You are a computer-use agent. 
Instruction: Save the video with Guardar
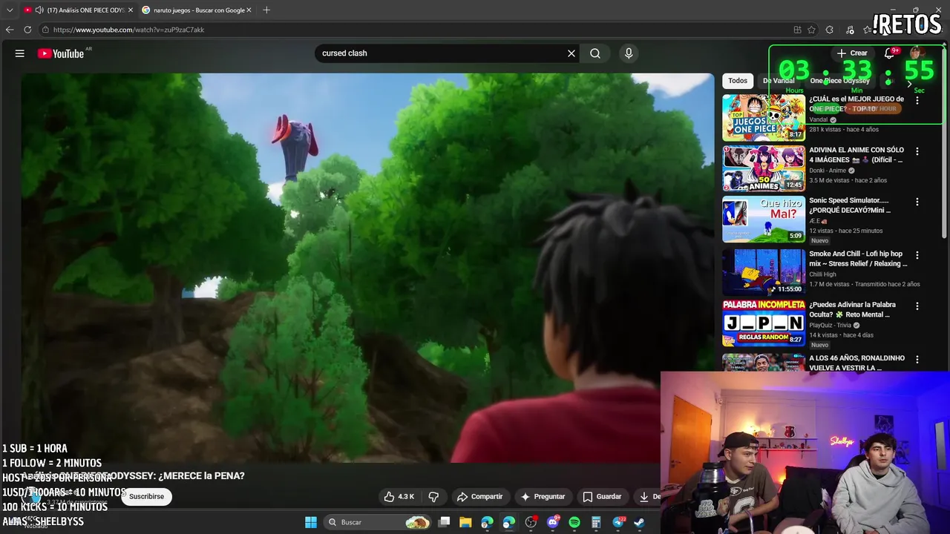tap(602, 497)
